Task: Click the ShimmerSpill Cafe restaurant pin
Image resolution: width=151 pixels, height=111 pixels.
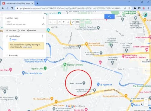Action: click(x=86, y=44)
